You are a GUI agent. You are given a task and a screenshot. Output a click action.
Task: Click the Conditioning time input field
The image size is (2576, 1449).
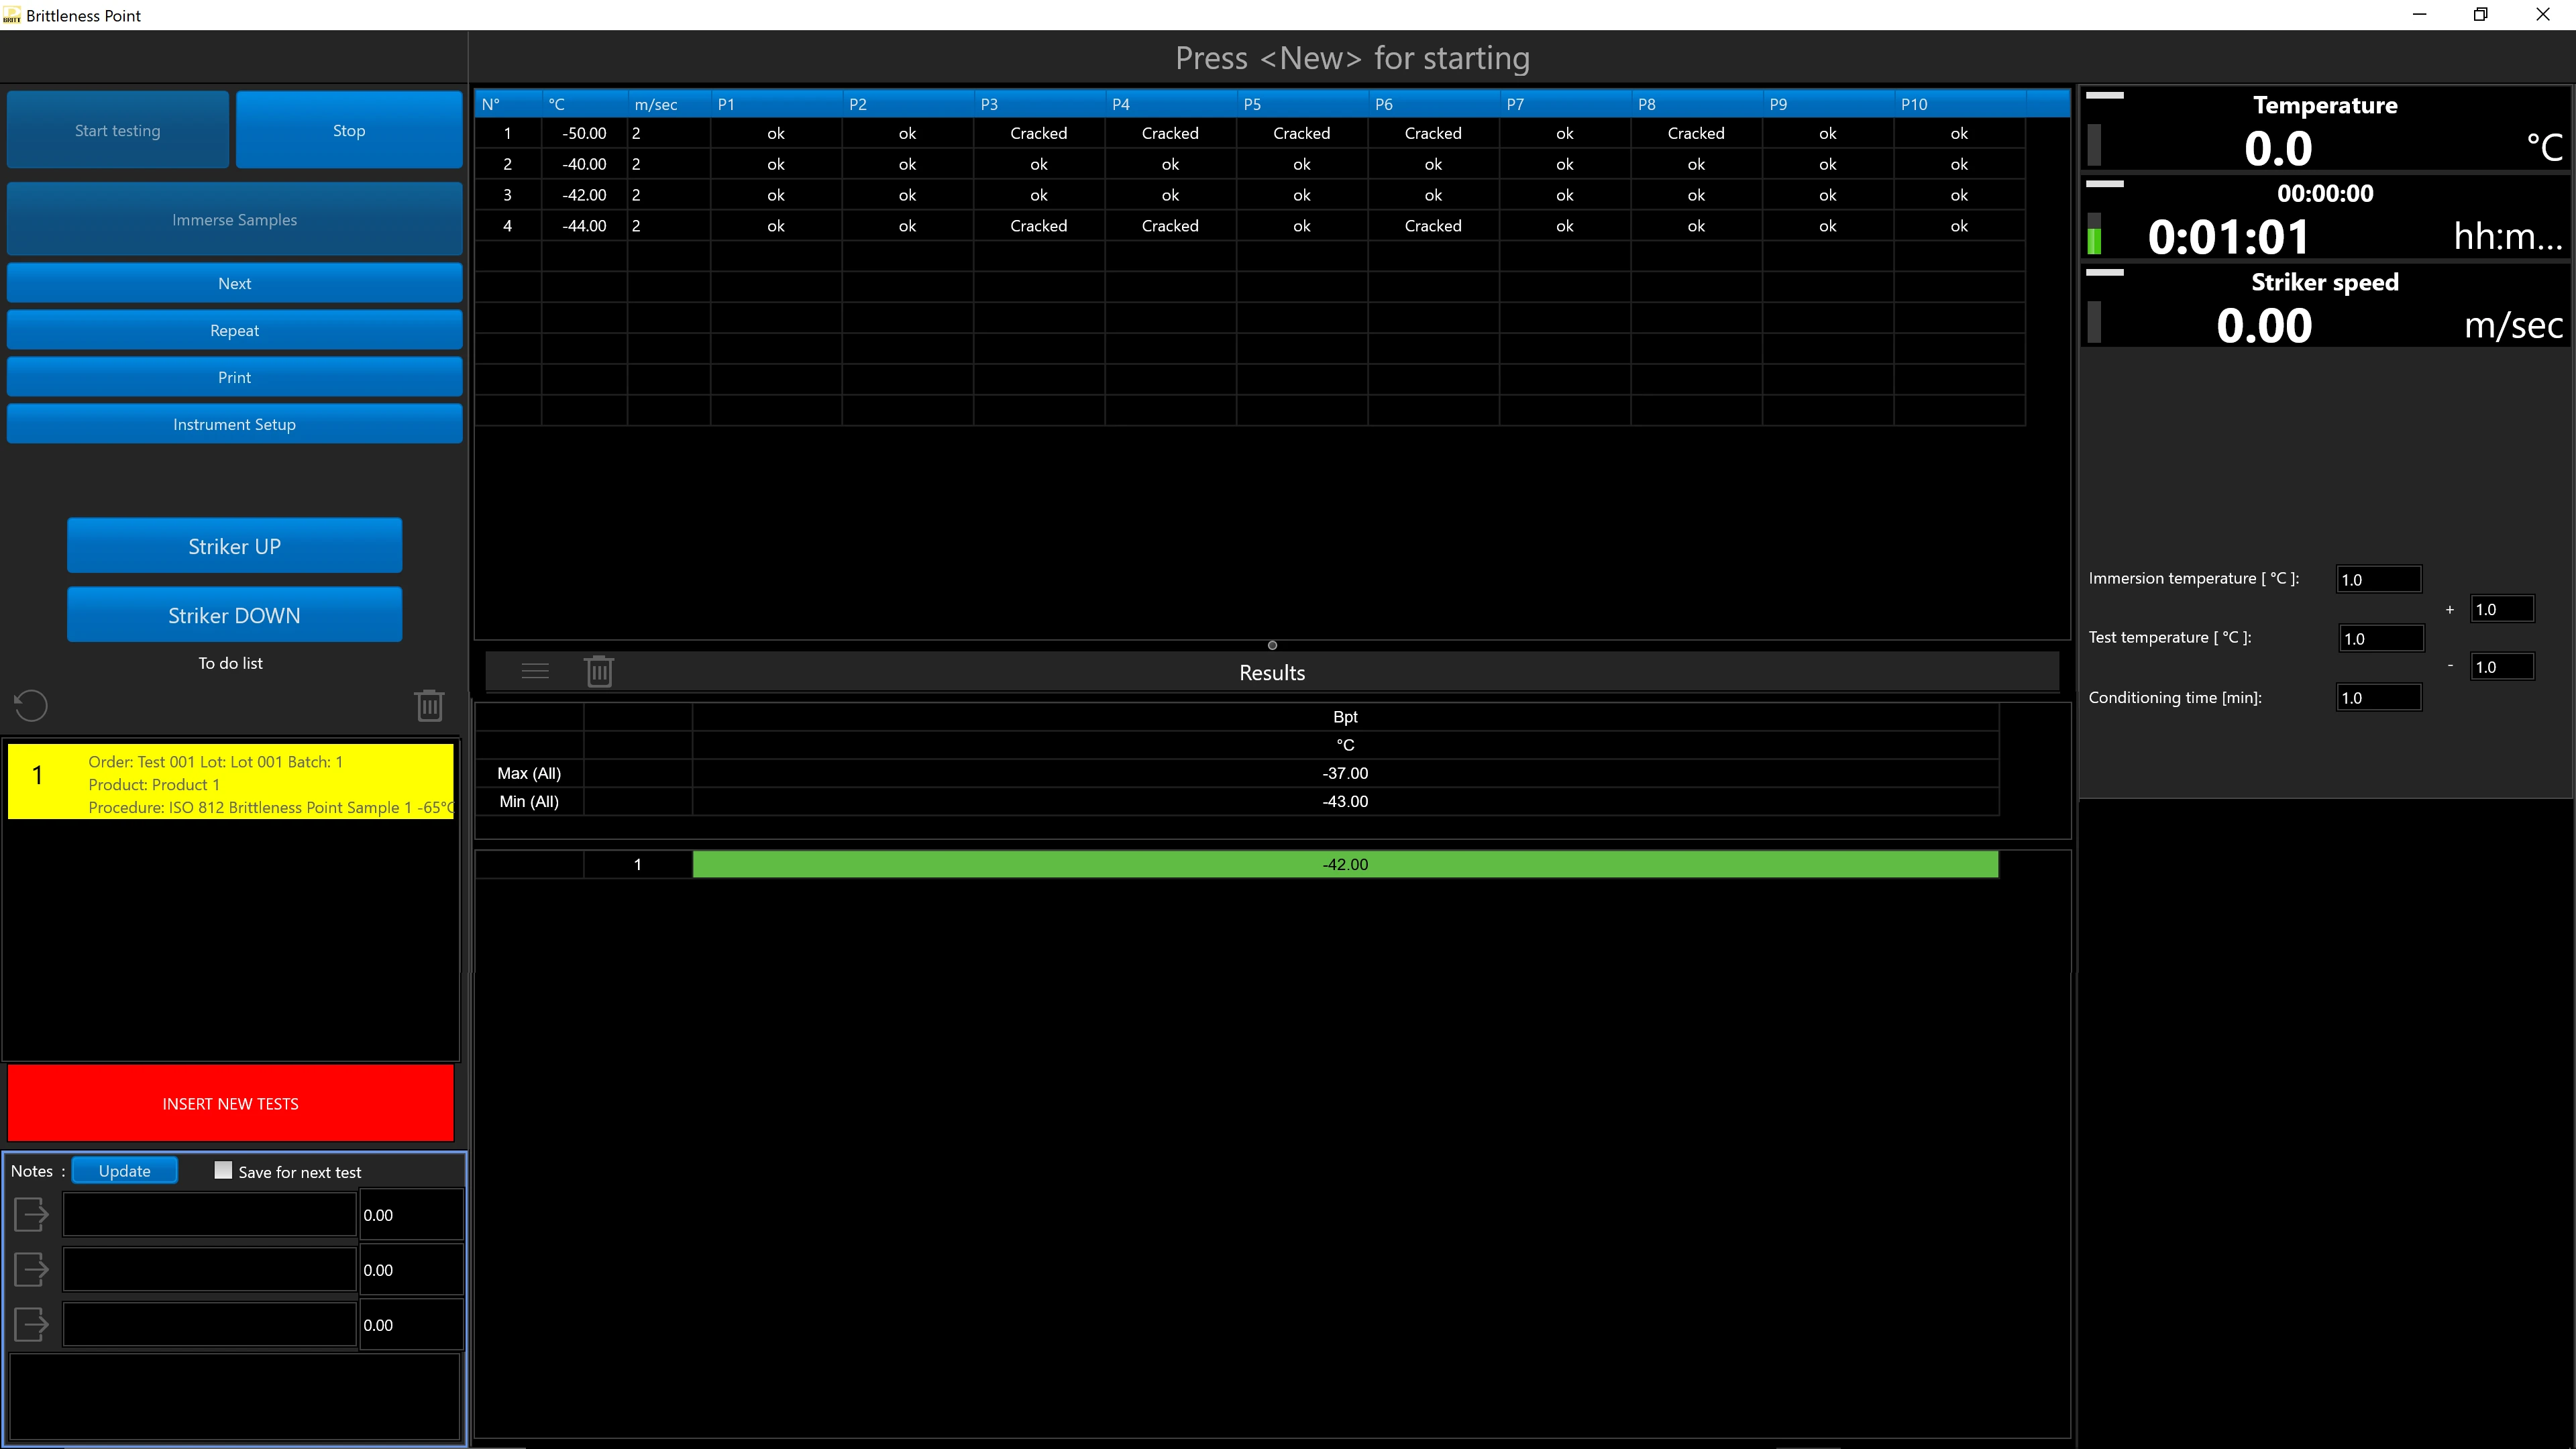[2378, 698]
